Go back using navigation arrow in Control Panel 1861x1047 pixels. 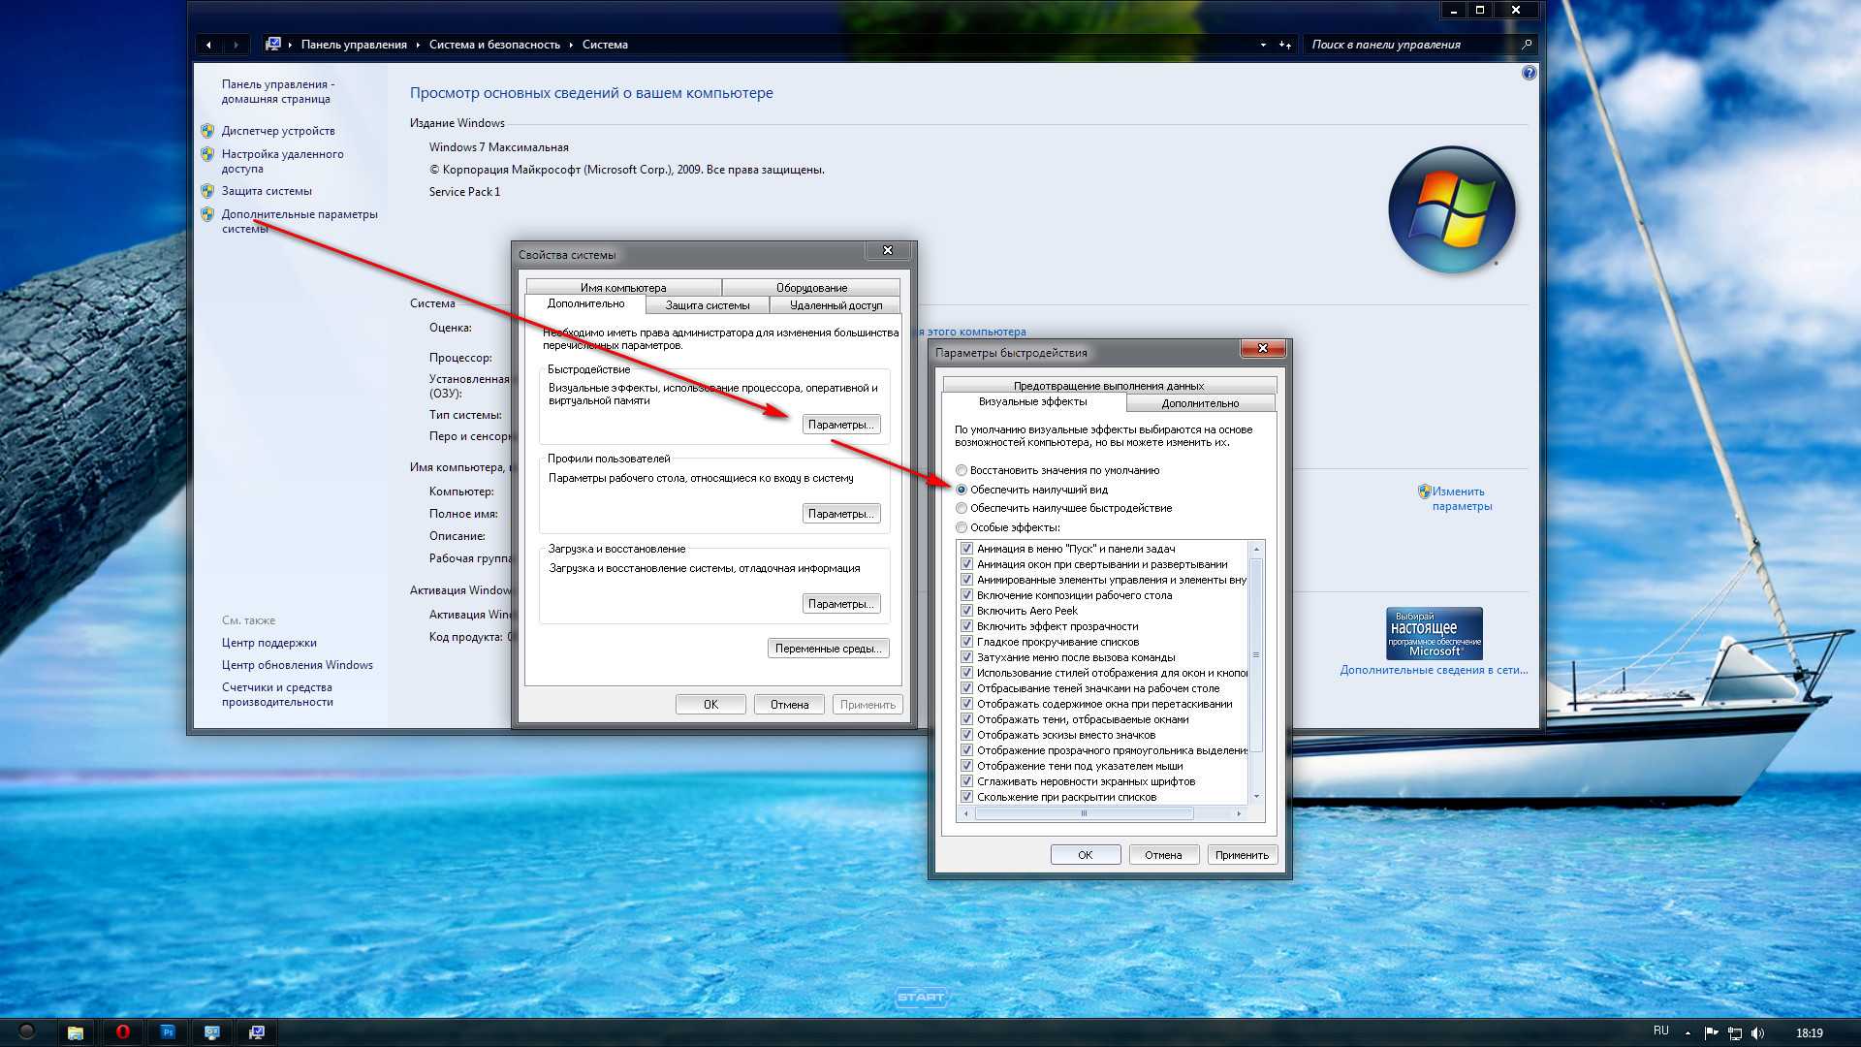[x=208, y=45]
